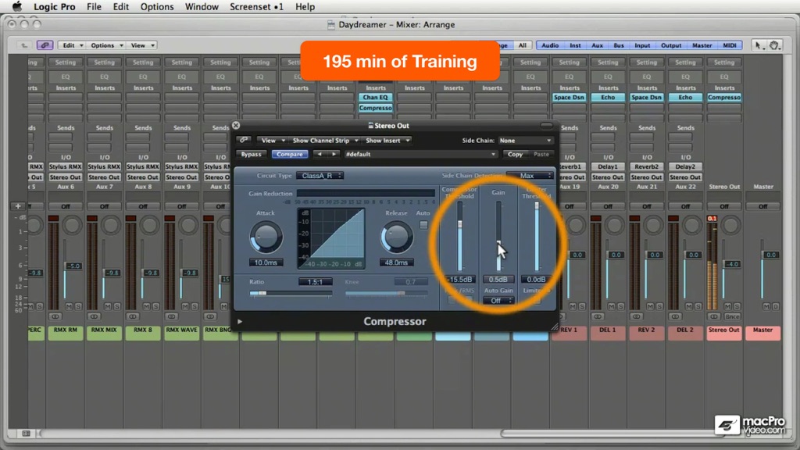Click the pan knob on RMX RM strip
Image resolution: width=800 pixels, height=450 pixels.
click(73, 226)
